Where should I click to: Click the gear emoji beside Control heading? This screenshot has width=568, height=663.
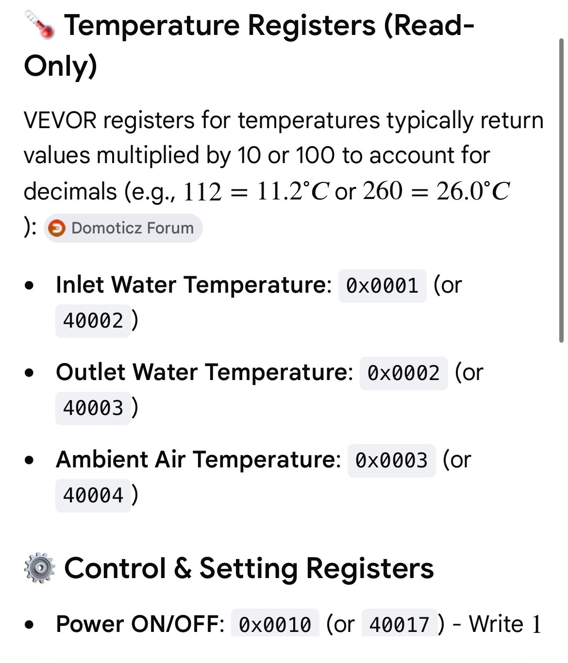coord(39,567)
